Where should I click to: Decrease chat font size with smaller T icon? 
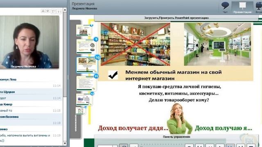(59, 11)
